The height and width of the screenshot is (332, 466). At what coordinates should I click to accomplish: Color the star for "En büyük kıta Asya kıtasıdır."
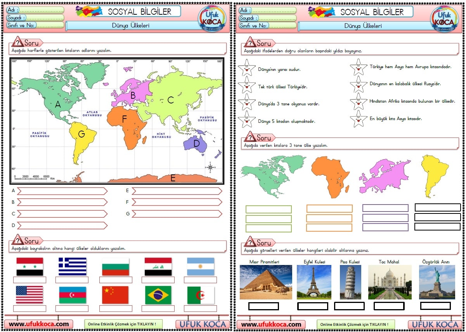click(358, 119)
